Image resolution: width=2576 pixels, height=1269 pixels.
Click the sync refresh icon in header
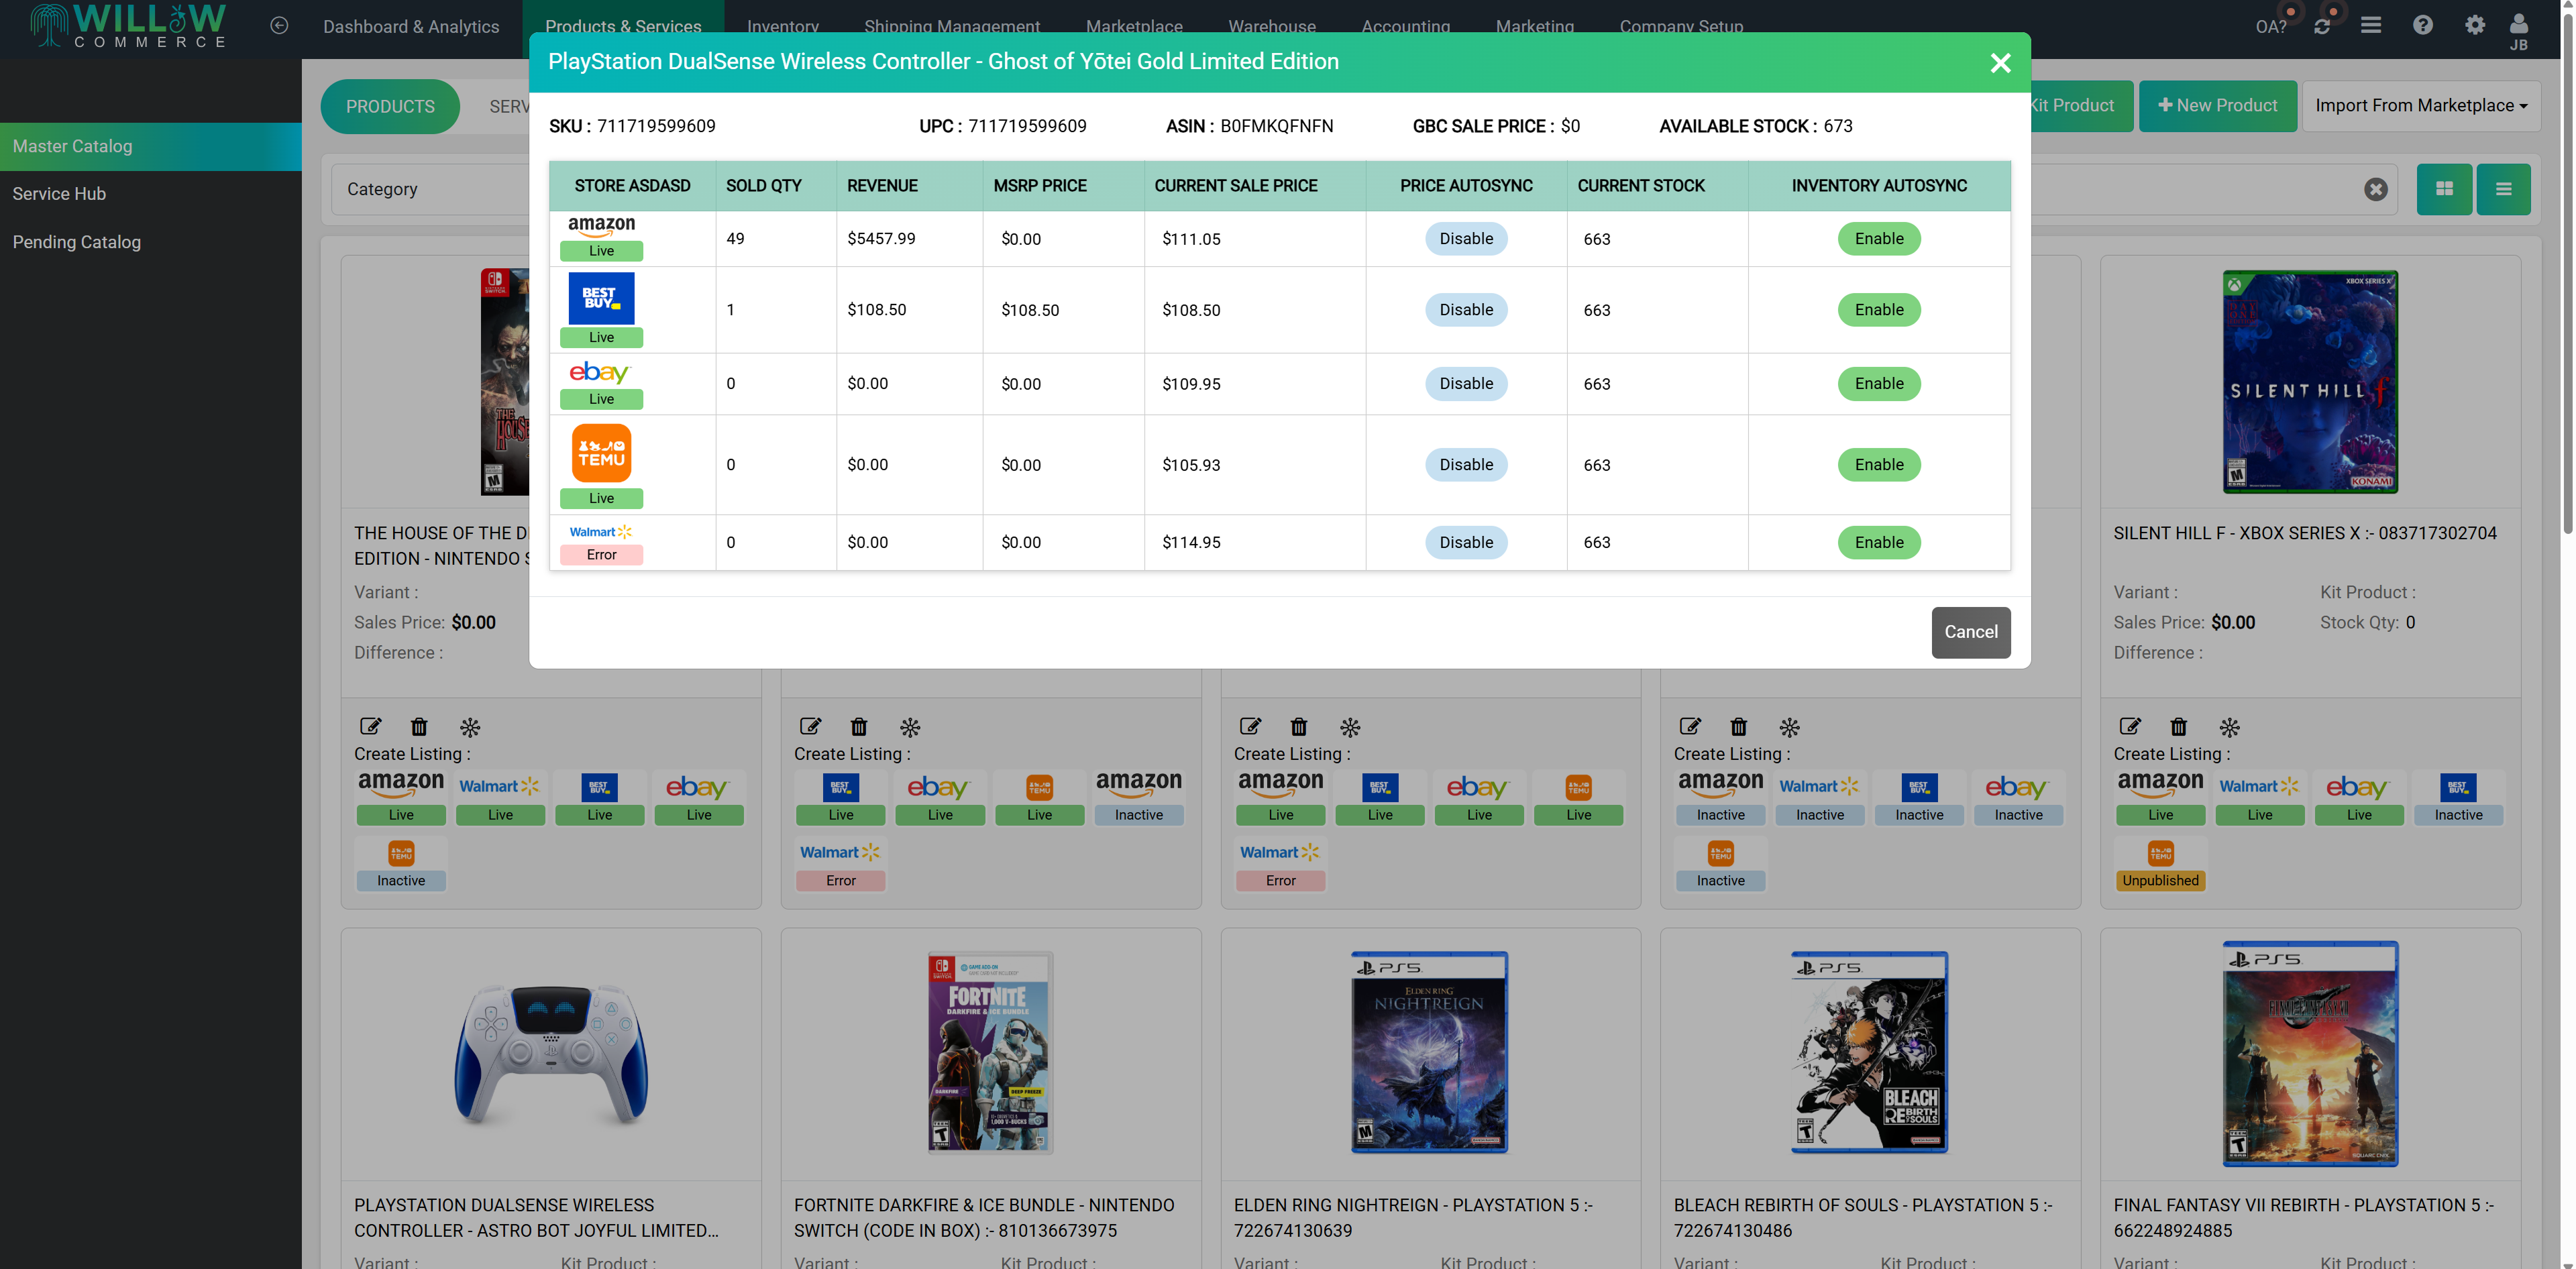point(2321,27)
